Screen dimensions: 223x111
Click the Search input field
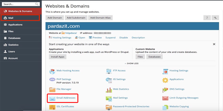click(18, 4)
